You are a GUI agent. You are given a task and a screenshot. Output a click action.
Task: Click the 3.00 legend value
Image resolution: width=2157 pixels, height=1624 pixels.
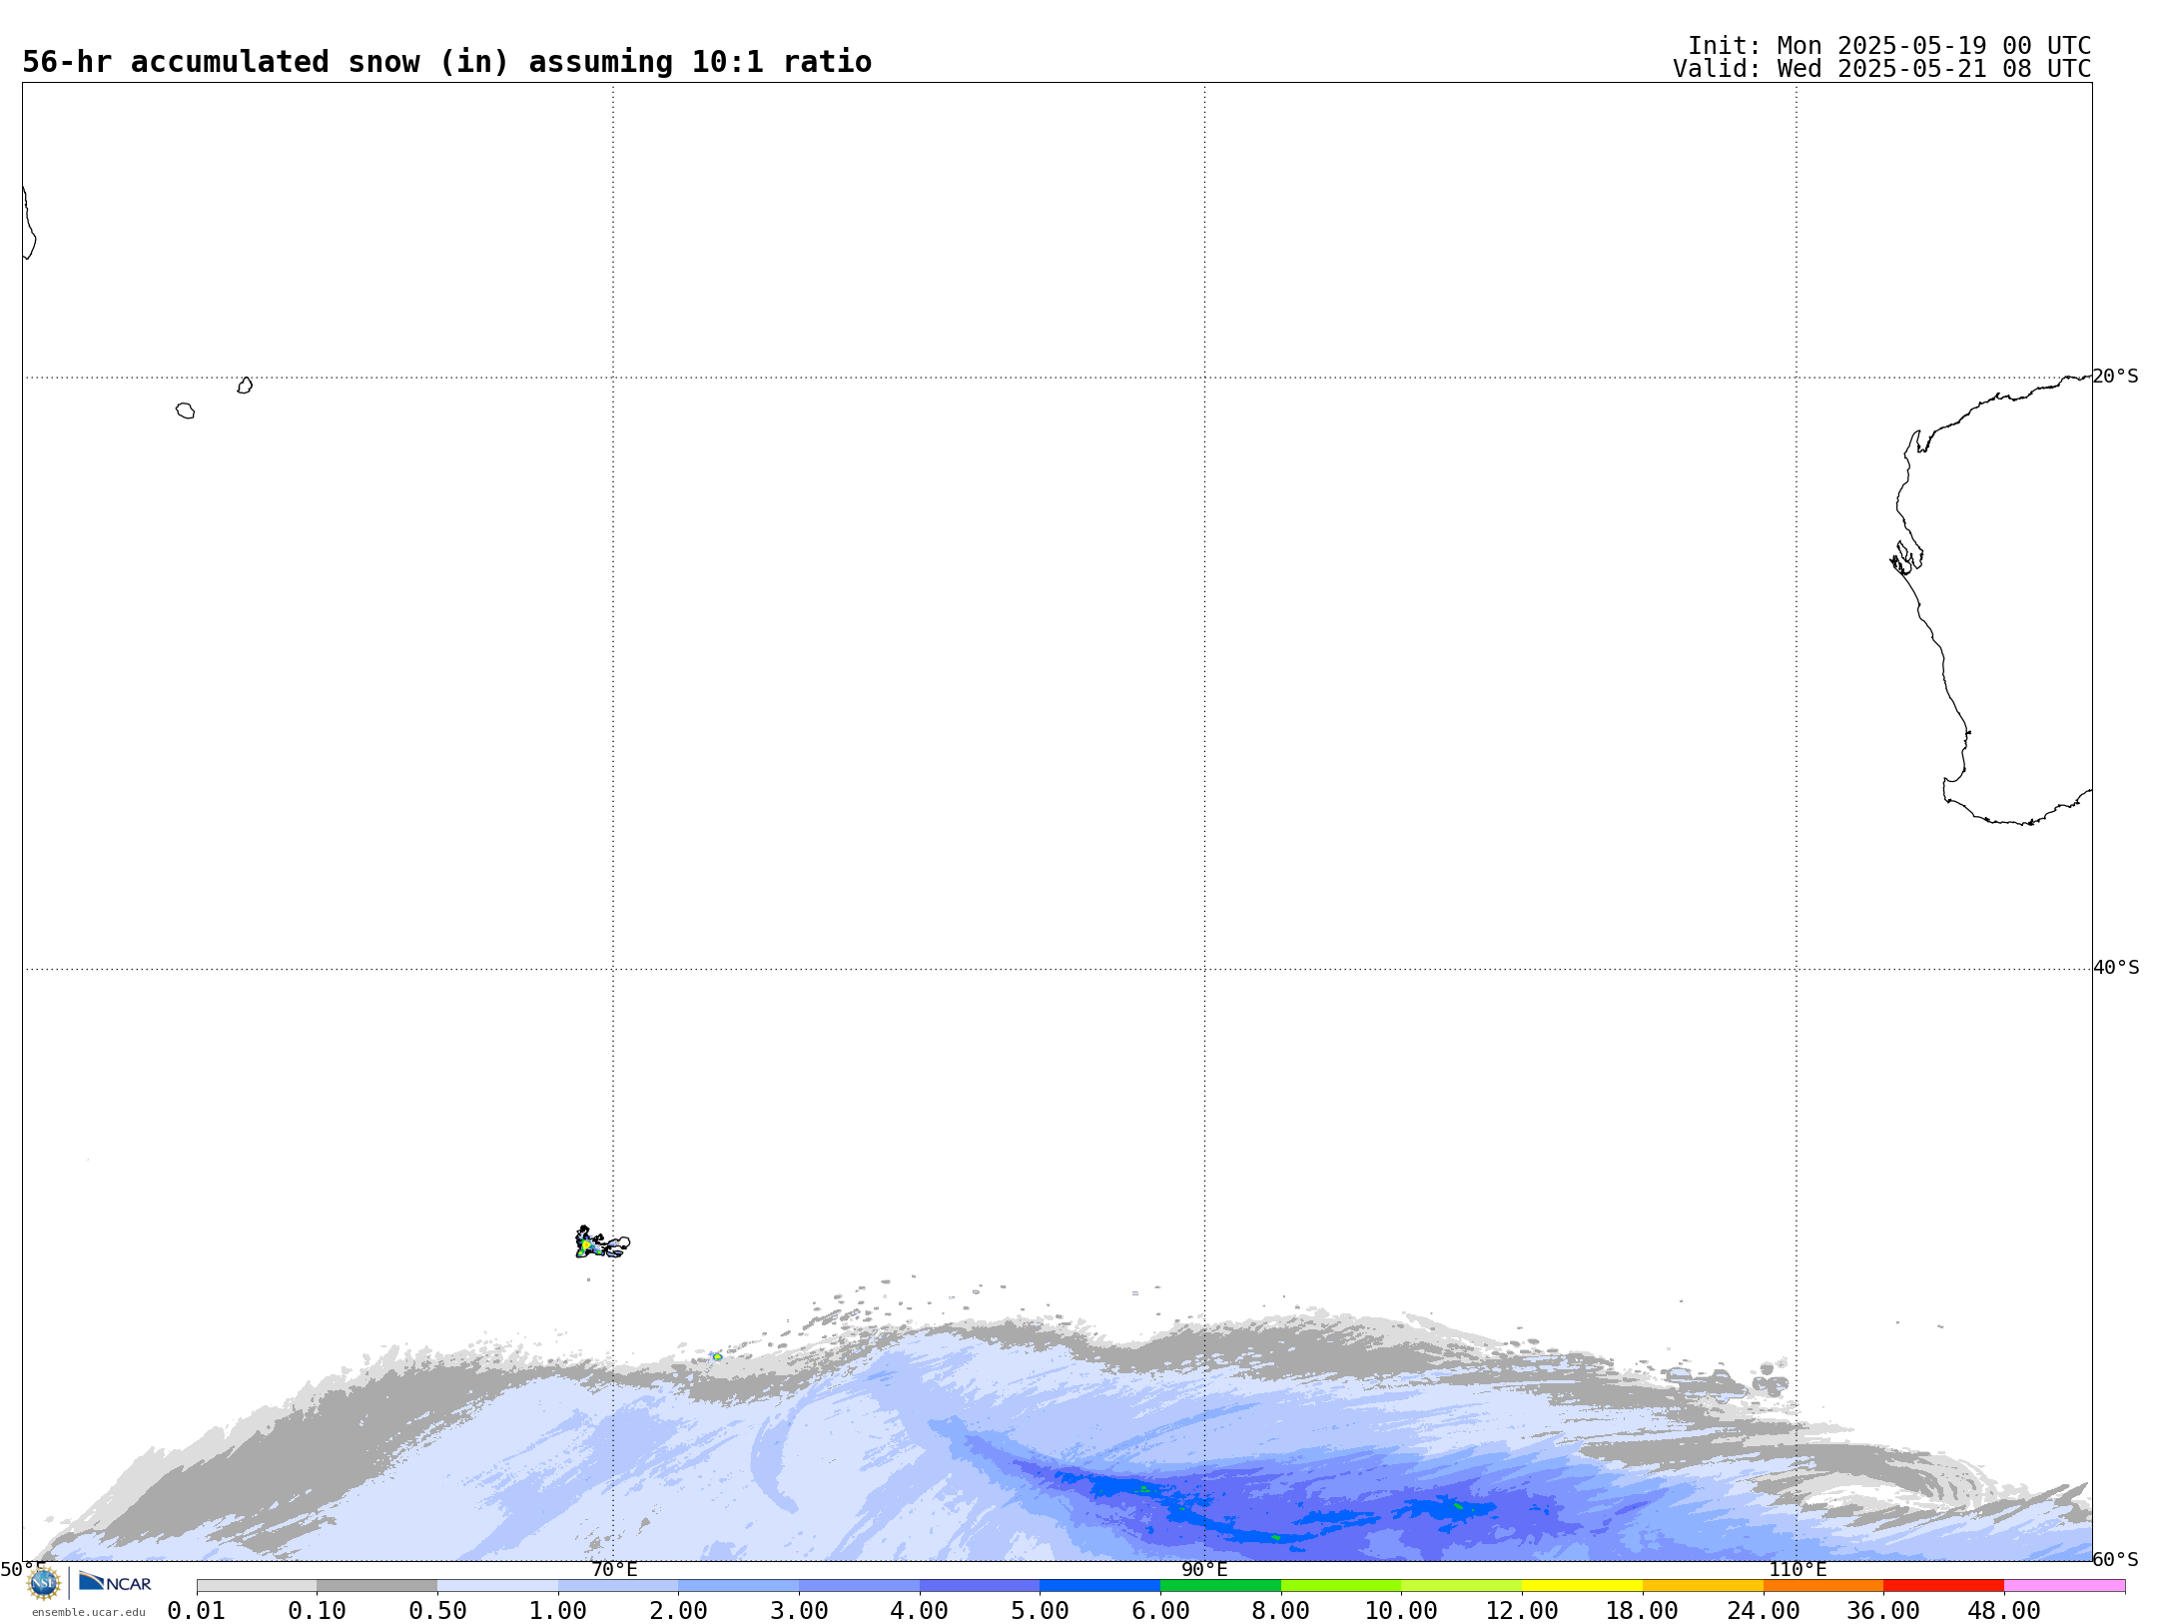[x=799, y=1611]
